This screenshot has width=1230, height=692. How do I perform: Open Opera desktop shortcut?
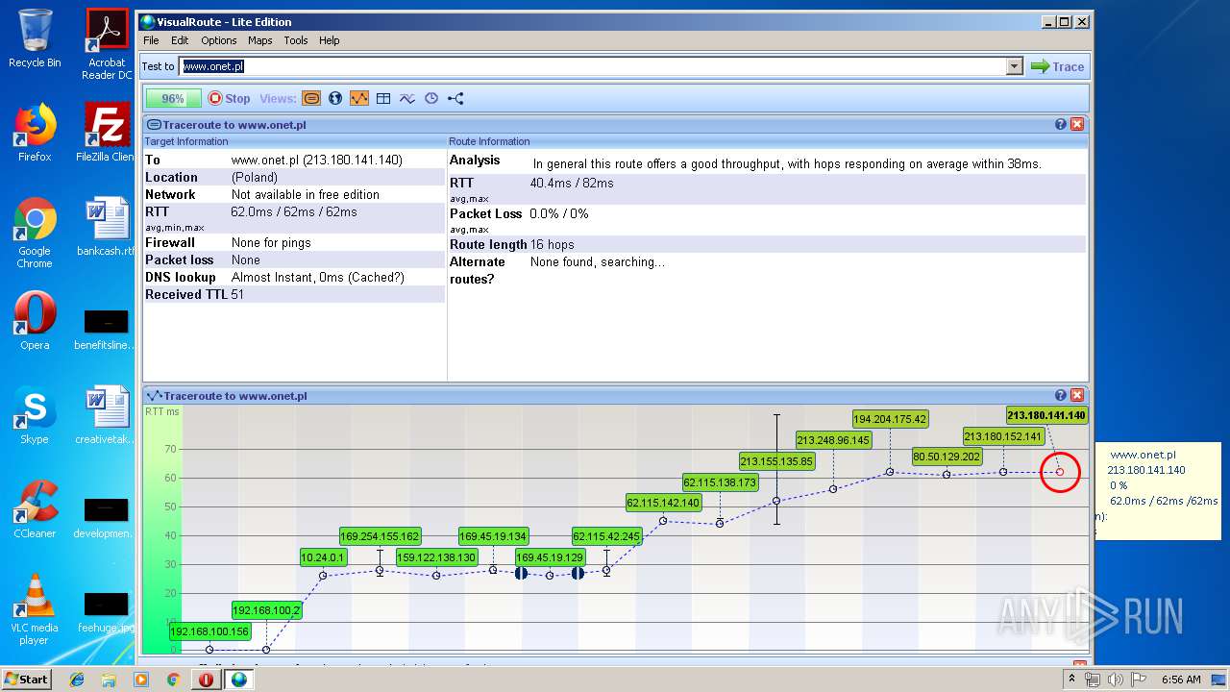click(x=35, y=321)
